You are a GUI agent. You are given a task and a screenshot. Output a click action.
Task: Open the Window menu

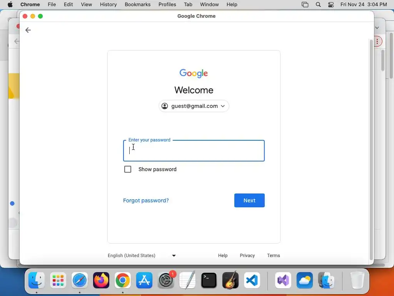(x=209, y=4)
